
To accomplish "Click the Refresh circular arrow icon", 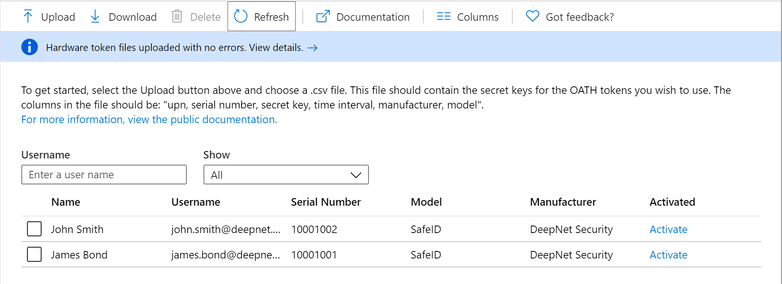I will point(241,17).
